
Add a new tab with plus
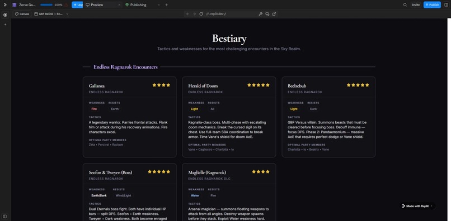pyautogui.click(x=166, y=5)
